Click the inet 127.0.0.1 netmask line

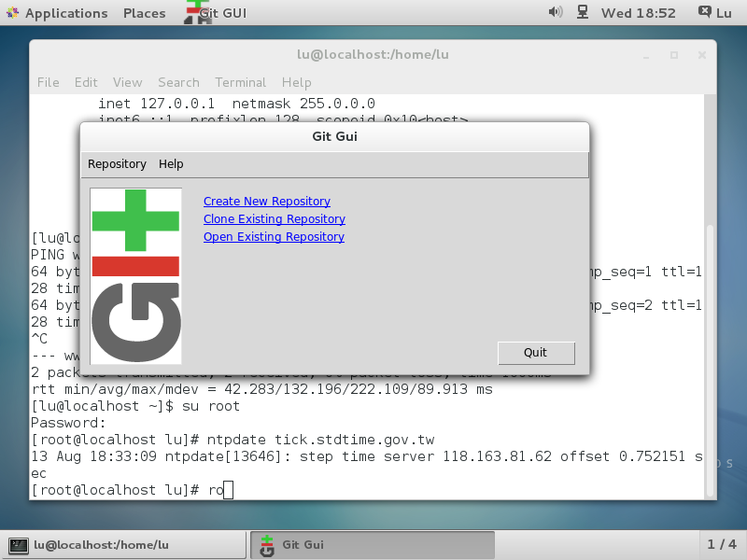[x=236, y=104]
